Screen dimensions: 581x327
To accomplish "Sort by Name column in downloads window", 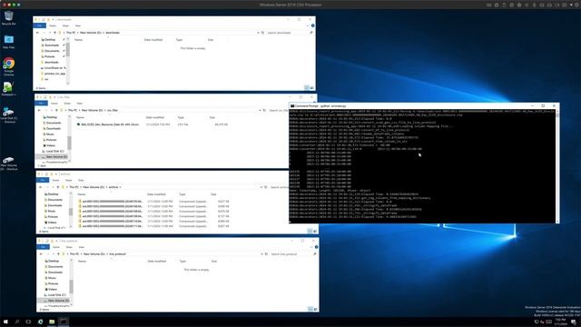I will click(x=78, y=40).
